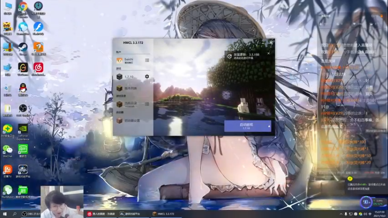Viewport: 388px width, 218px height.
Task: Click the 90 memory accelerator ball widget
Action: click(366, 202)
